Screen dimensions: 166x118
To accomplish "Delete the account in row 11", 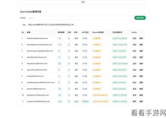I will tap(141, 101).
